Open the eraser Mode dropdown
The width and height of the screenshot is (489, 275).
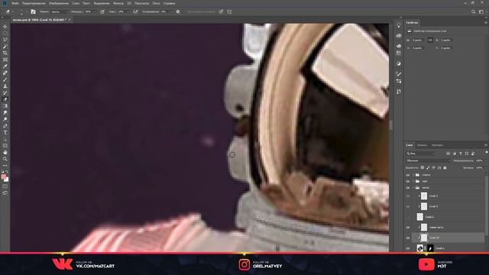pyautogui.click(x=60, y=12)
